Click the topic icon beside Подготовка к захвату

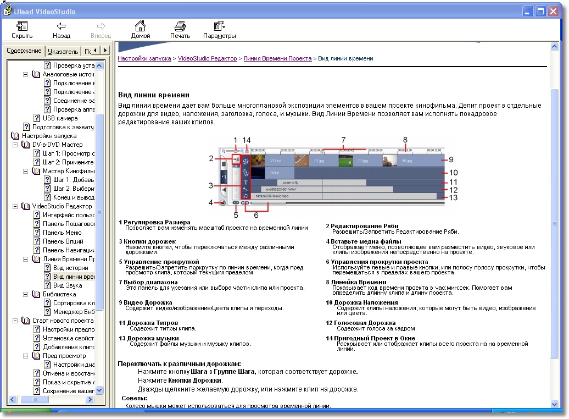pyautogui.click(x=26, y=127)
